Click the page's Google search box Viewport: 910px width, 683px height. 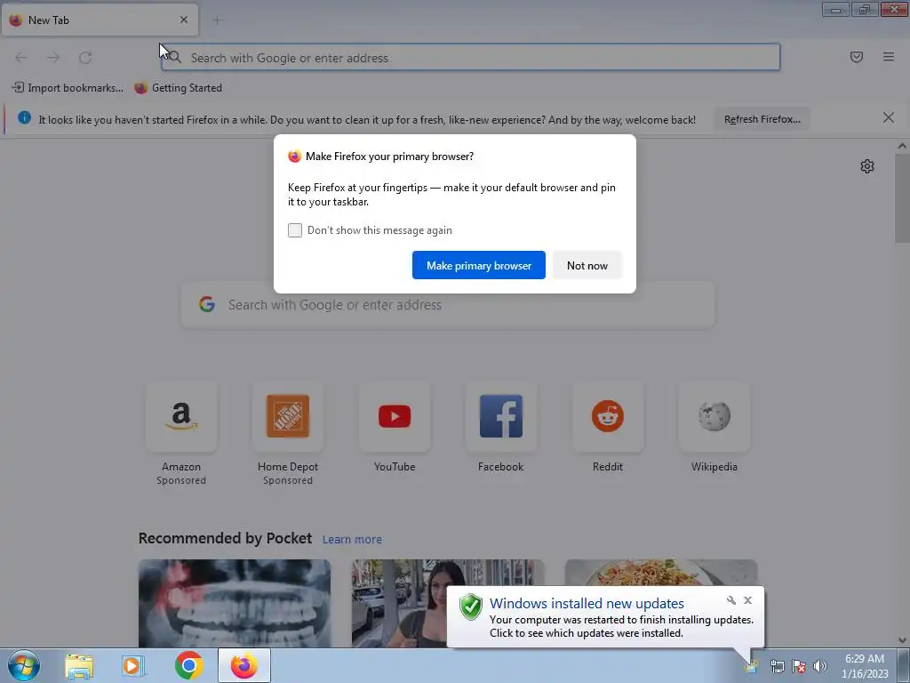(448, 305)
